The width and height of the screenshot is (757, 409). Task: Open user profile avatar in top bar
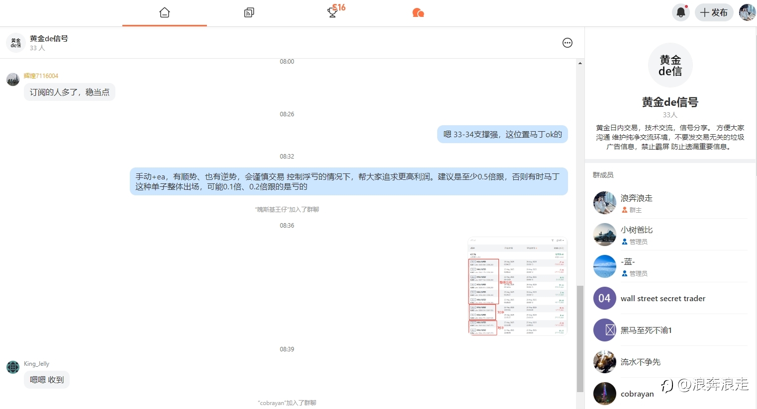[747, 12]
